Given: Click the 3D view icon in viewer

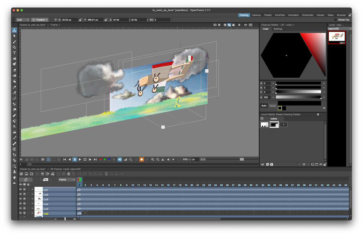Looking at the screenshot, I should 230,25.
